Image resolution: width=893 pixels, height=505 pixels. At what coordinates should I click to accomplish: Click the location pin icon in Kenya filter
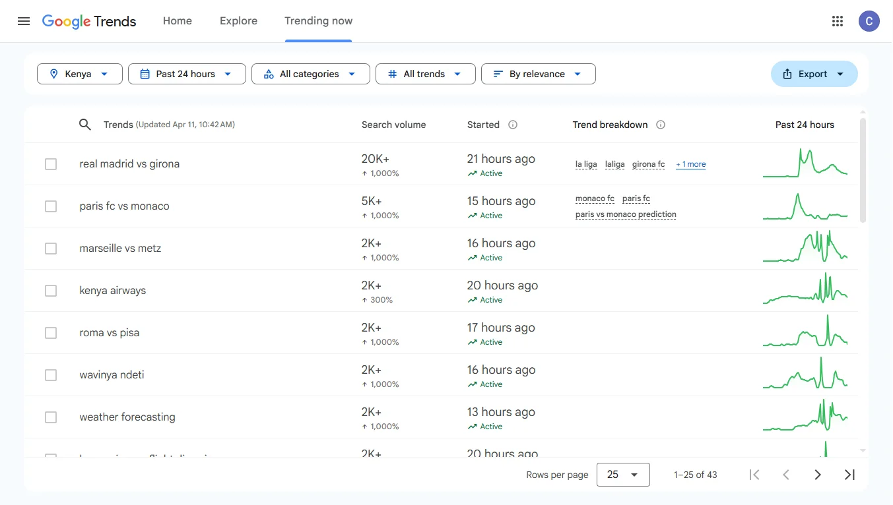point(54,74)
